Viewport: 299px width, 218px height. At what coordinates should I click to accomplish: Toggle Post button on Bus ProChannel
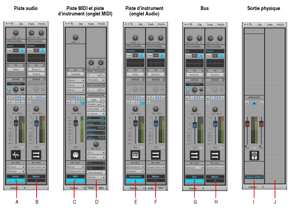tap(188, 56)
